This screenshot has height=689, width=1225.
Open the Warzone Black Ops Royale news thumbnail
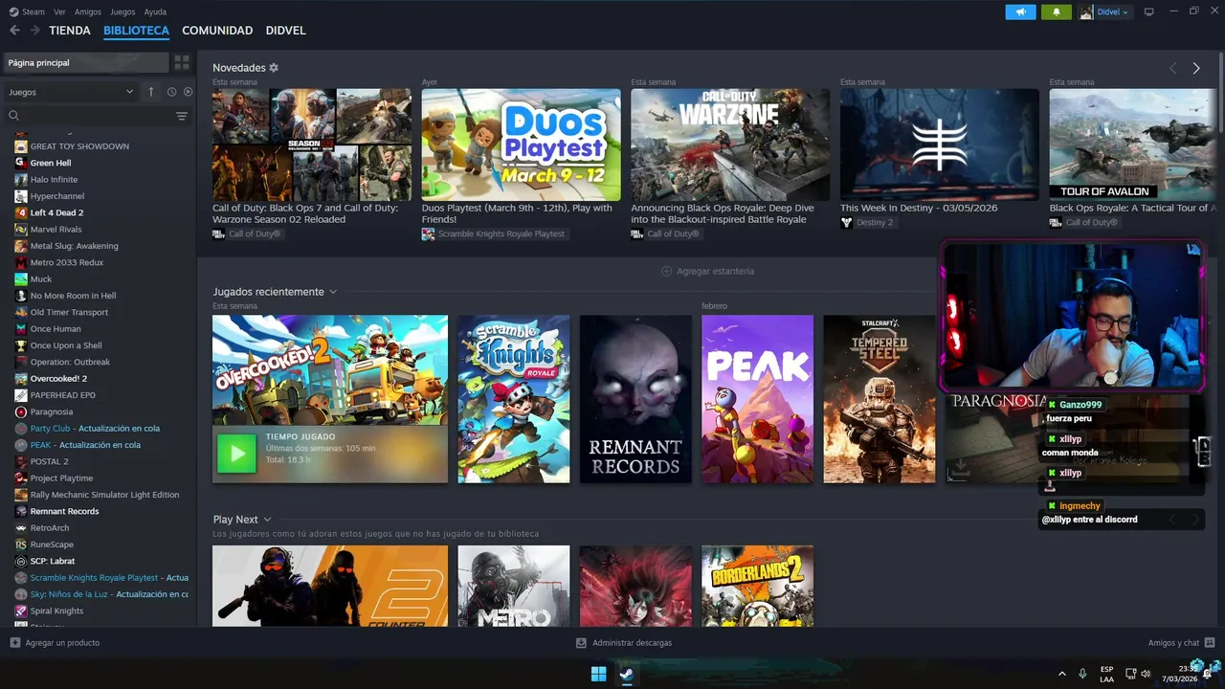(730, 144)
